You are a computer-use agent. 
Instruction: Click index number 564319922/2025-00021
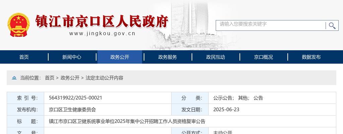tap(75, 98)
